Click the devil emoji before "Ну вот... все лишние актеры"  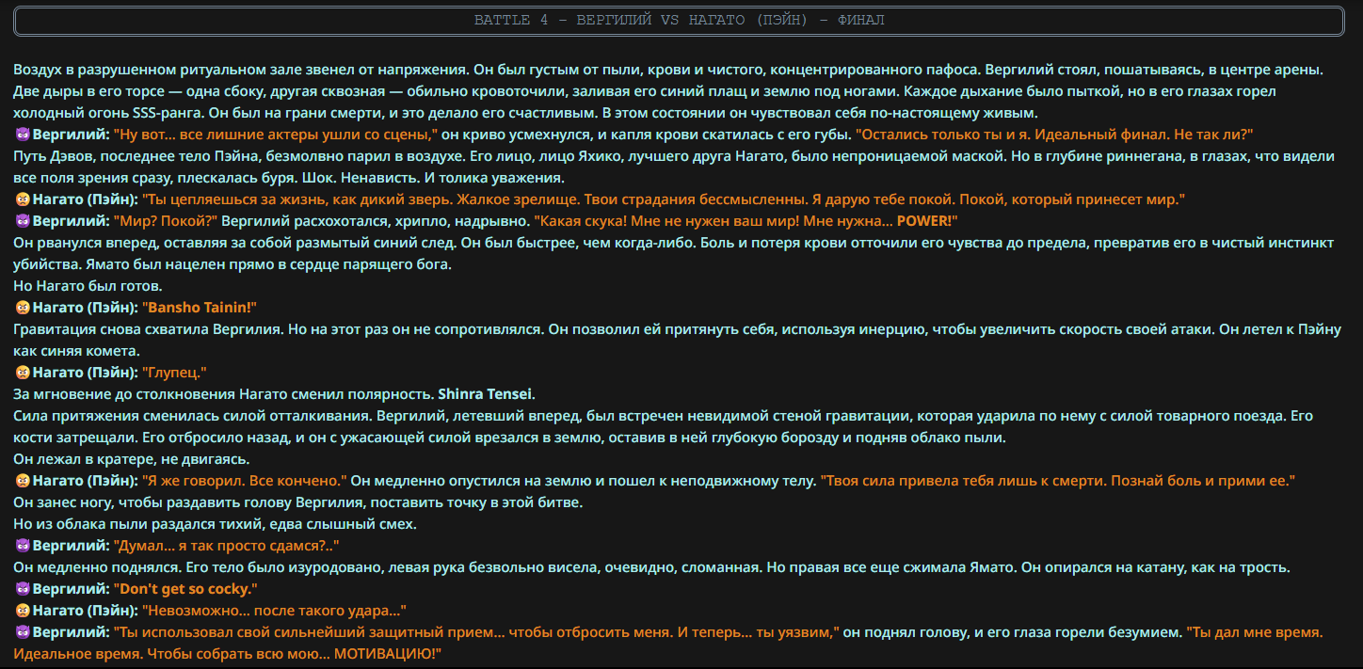click(23, 135)
